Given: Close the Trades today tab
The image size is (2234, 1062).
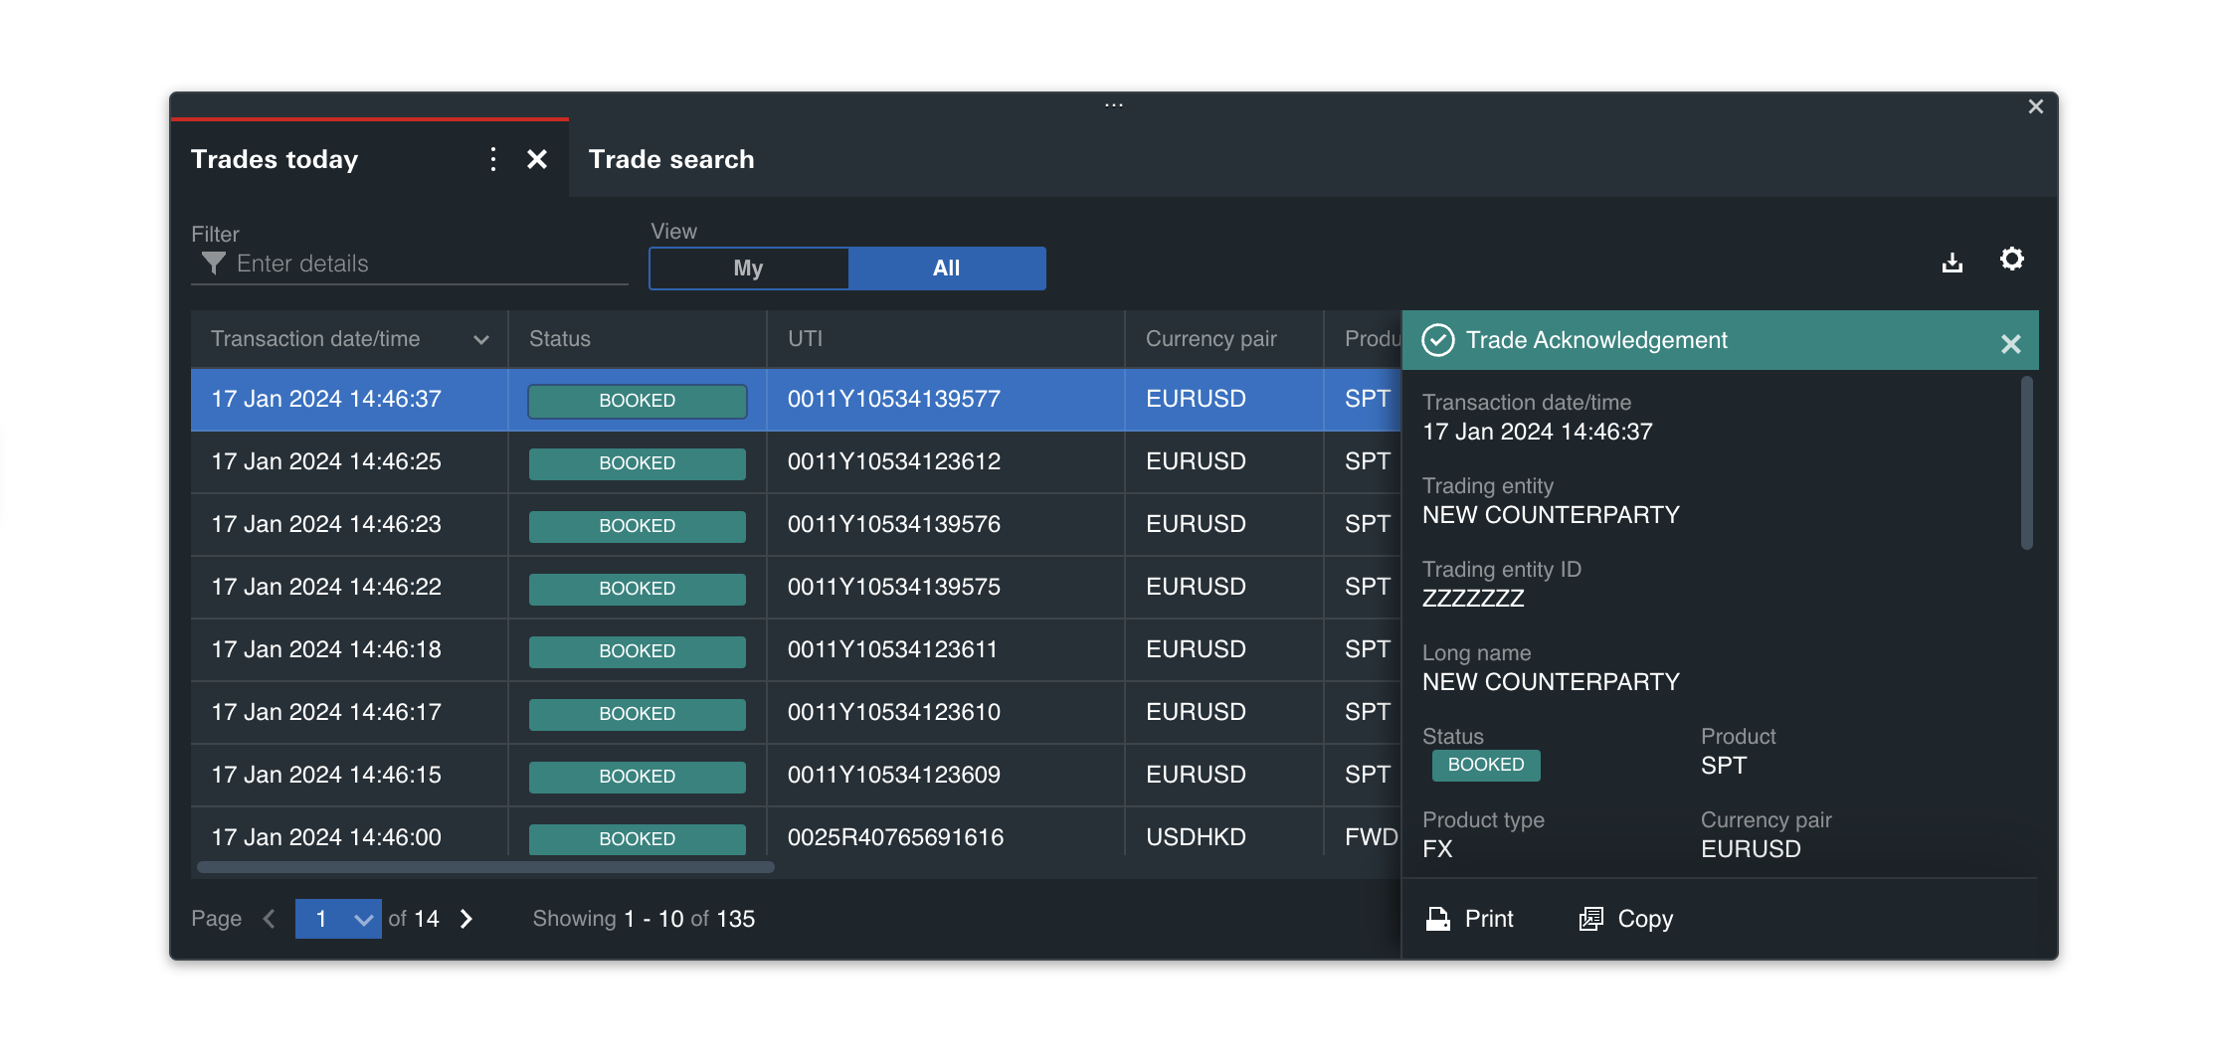Looking at the screenshot, I should click(x=537, y=159).
